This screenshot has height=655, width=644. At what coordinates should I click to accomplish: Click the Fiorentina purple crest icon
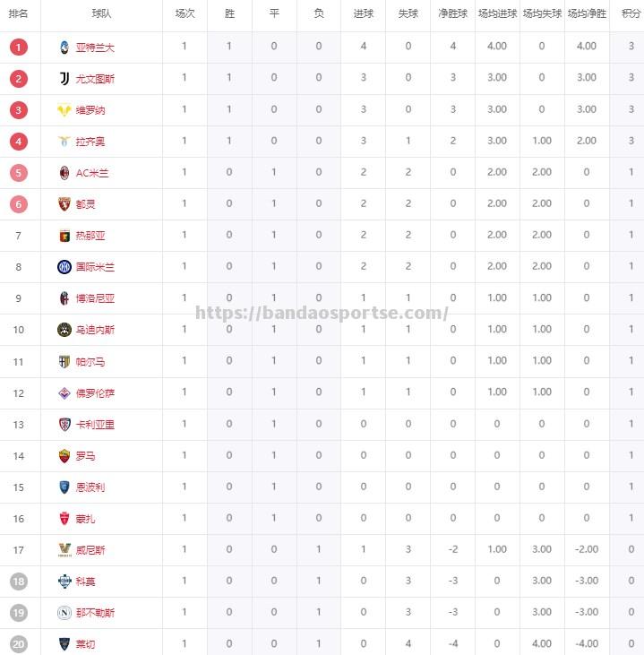click(x=64, y=393)
